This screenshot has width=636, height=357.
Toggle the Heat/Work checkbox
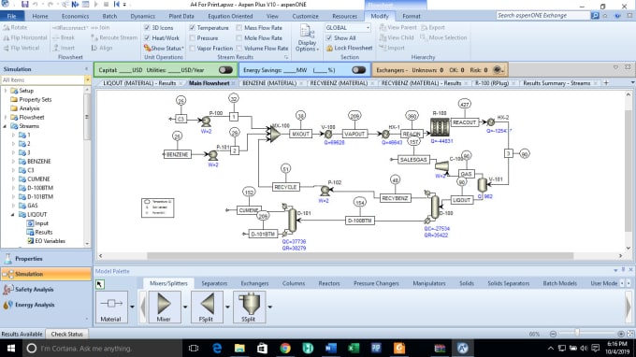(x=147, y=37)
